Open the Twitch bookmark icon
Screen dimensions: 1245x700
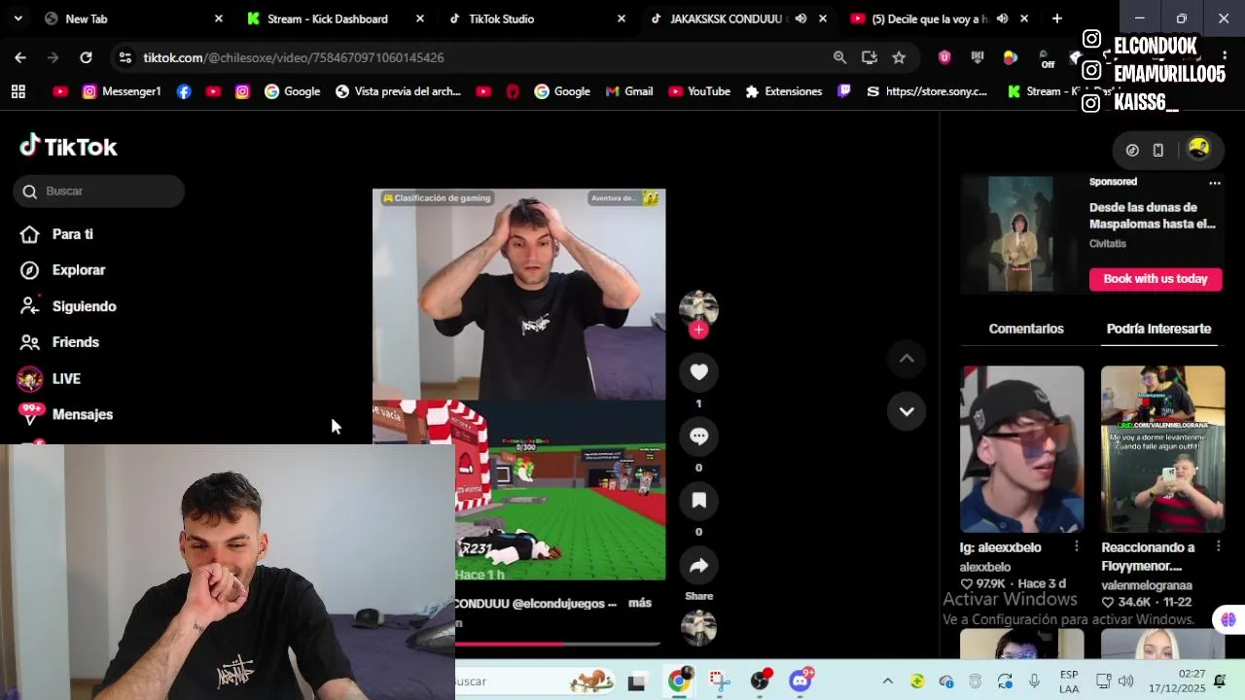coord(844,91)
